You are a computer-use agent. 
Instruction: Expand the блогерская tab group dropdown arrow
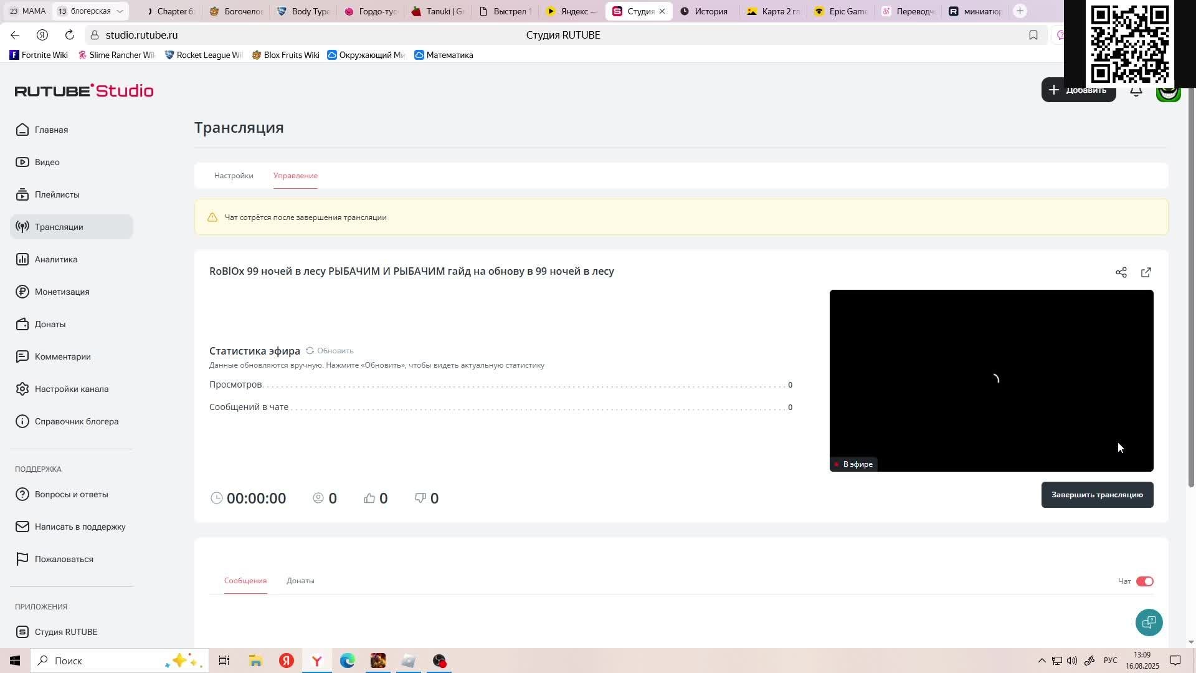coord(120,11)
